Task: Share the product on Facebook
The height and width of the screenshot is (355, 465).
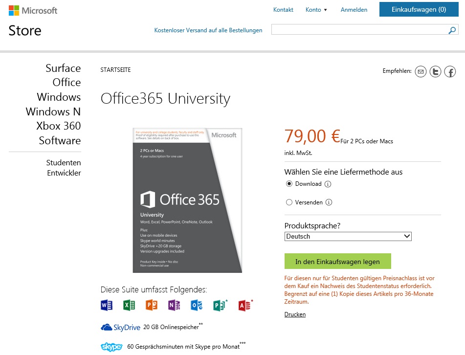Action: click(450, 72)
